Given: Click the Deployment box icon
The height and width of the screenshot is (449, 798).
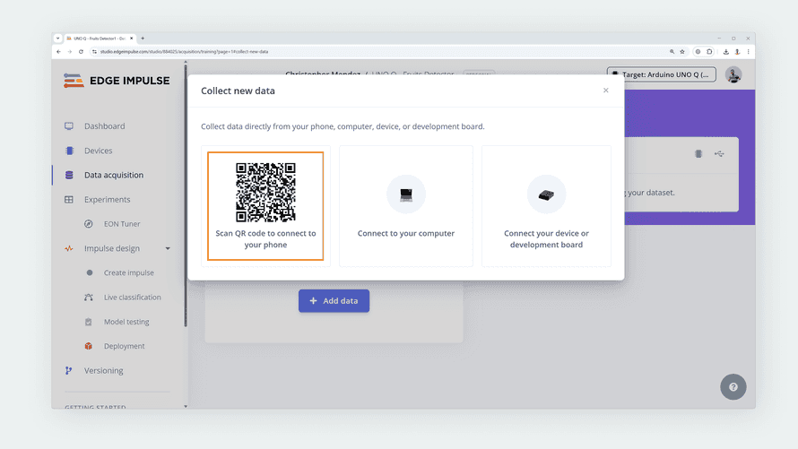Looking at the screenshot, I should [x=89, y=346].
